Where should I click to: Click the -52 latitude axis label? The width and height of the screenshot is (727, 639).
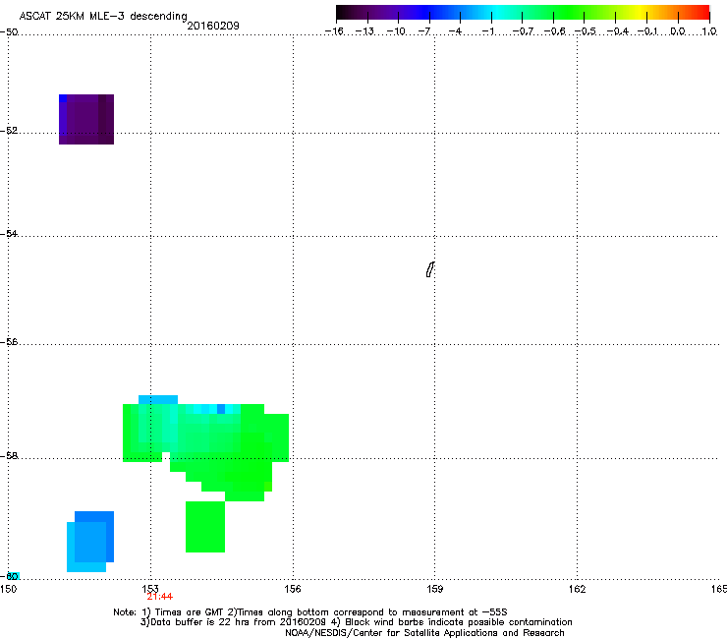9,131
